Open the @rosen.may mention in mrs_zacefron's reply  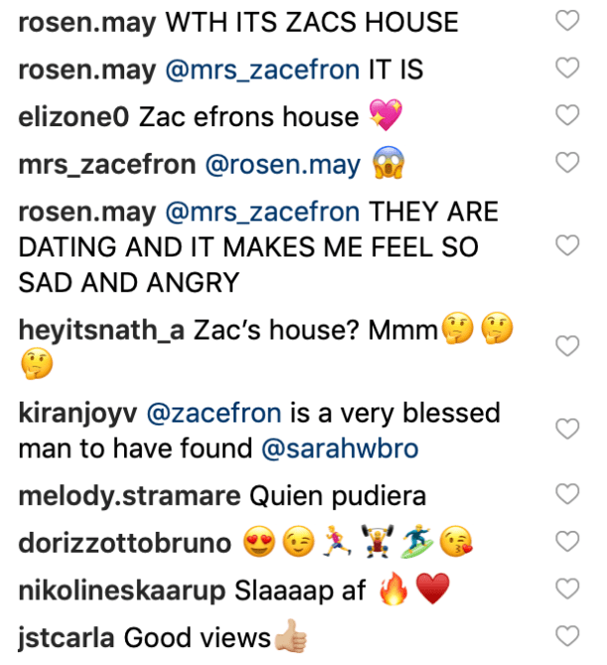282,164
